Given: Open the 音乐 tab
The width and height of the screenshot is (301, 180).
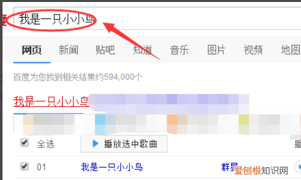Looking at the screenshot, I should [180, 50].
